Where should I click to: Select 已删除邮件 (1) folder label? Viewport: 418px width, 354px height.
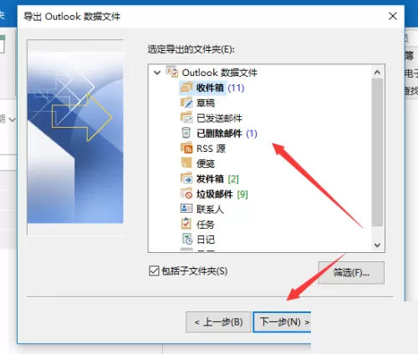point(227,134)
